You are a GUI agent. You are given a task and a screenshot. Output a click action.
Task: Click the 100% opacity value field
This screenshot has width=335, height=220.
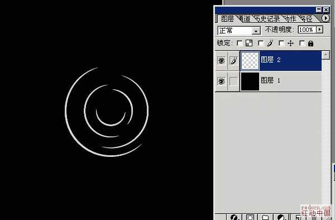308,30
